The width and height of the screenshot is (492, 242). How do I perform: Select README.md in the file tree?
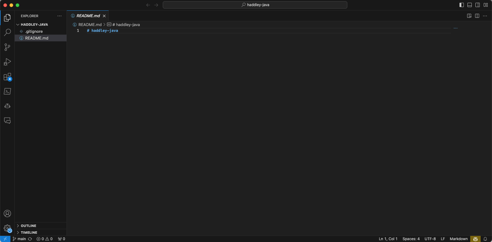(40, 38)
